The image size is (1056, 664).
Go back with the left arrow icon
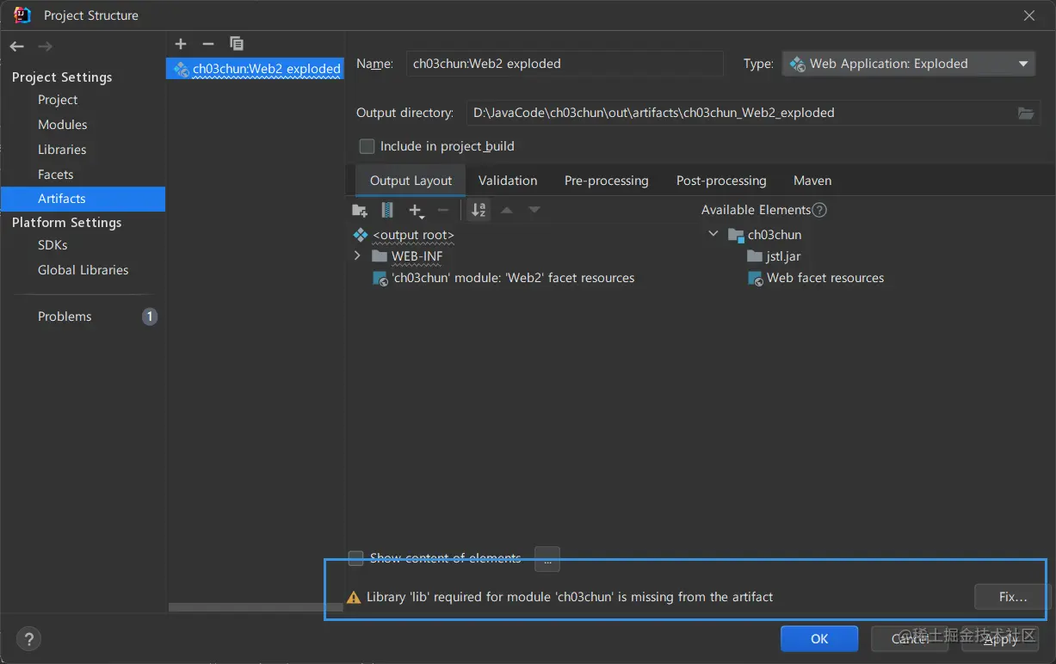pyautogui.click(x=17, y=46)
